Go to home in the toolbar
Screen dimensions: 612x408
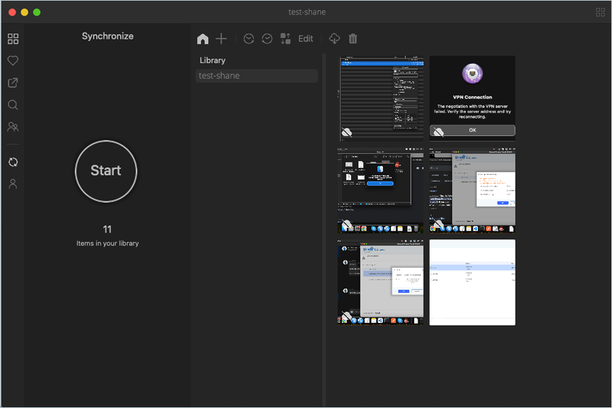tap(203, 39)
